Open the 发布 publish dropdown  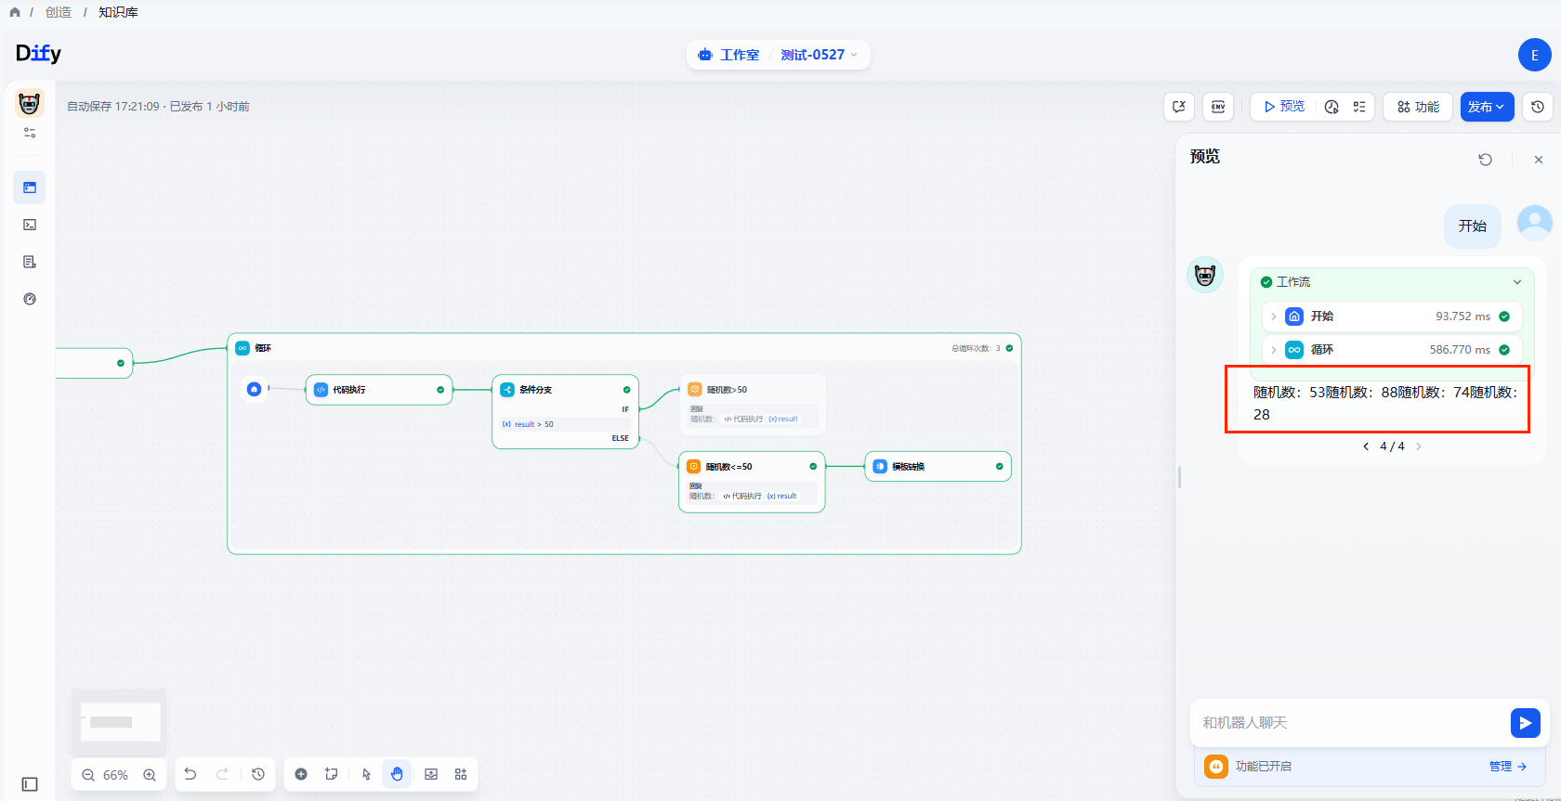point(1487,107)
